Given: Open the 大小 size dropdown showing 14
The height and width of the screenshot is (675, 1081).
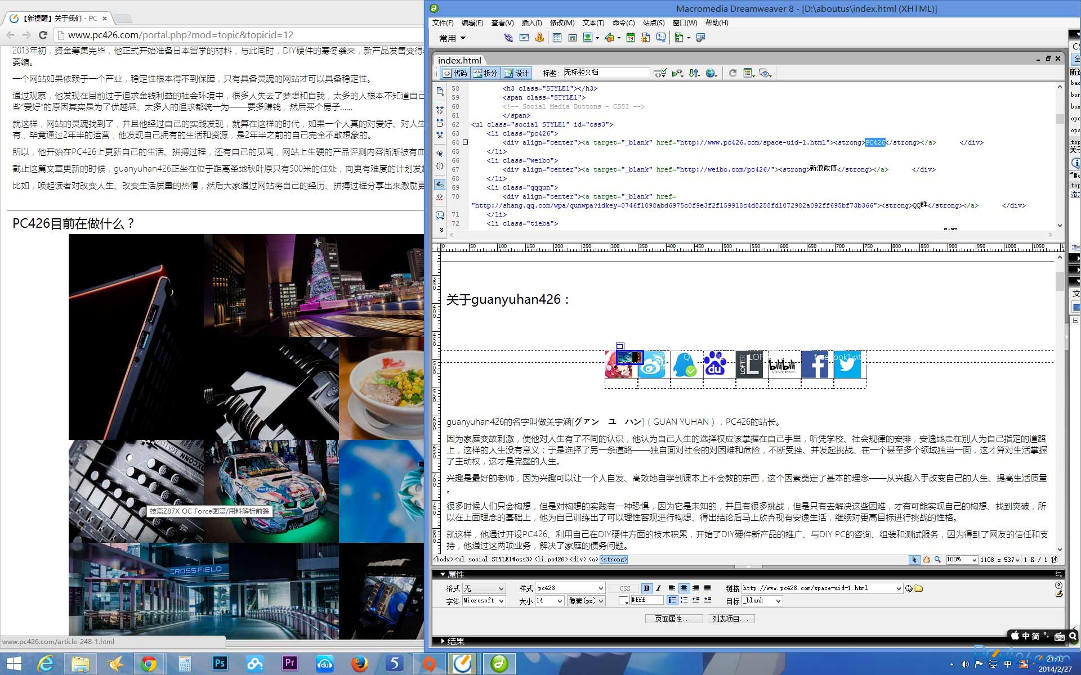Looking at the screenshot, I should pyautogui.click(x=550, y=601).
